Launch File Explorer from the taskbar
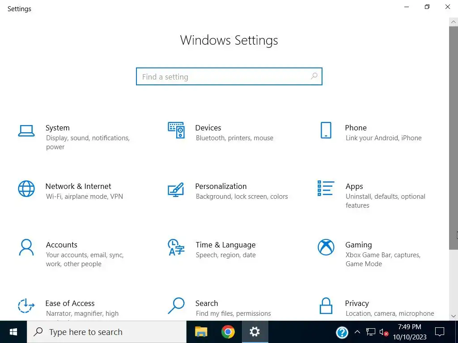458x343 pixels. tap(201, 332)
